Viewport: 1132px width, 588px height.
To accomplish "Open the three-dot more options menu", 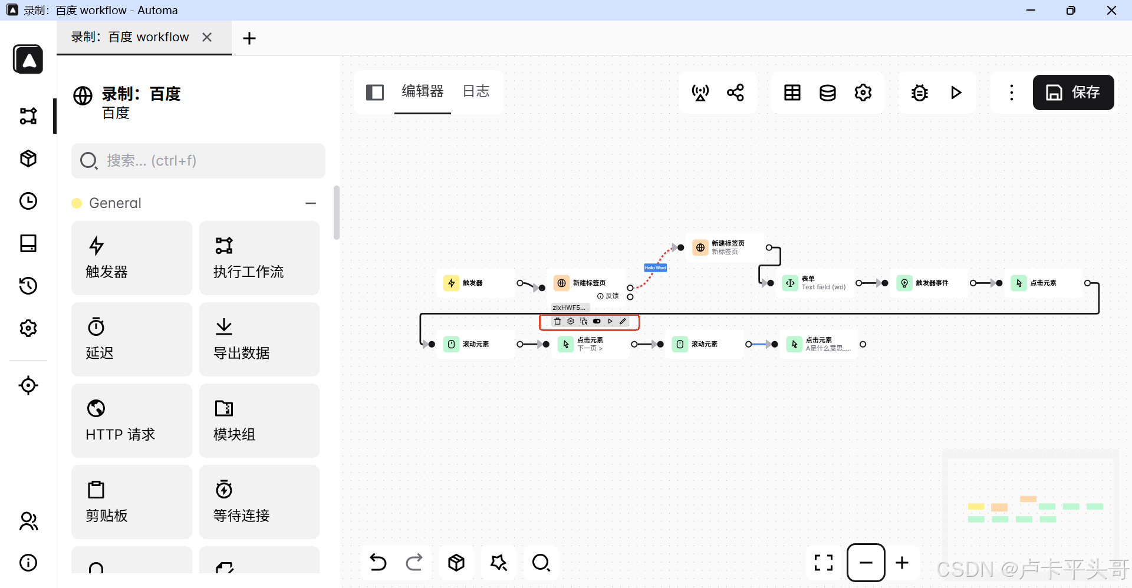I will [x=1012, y=93].
